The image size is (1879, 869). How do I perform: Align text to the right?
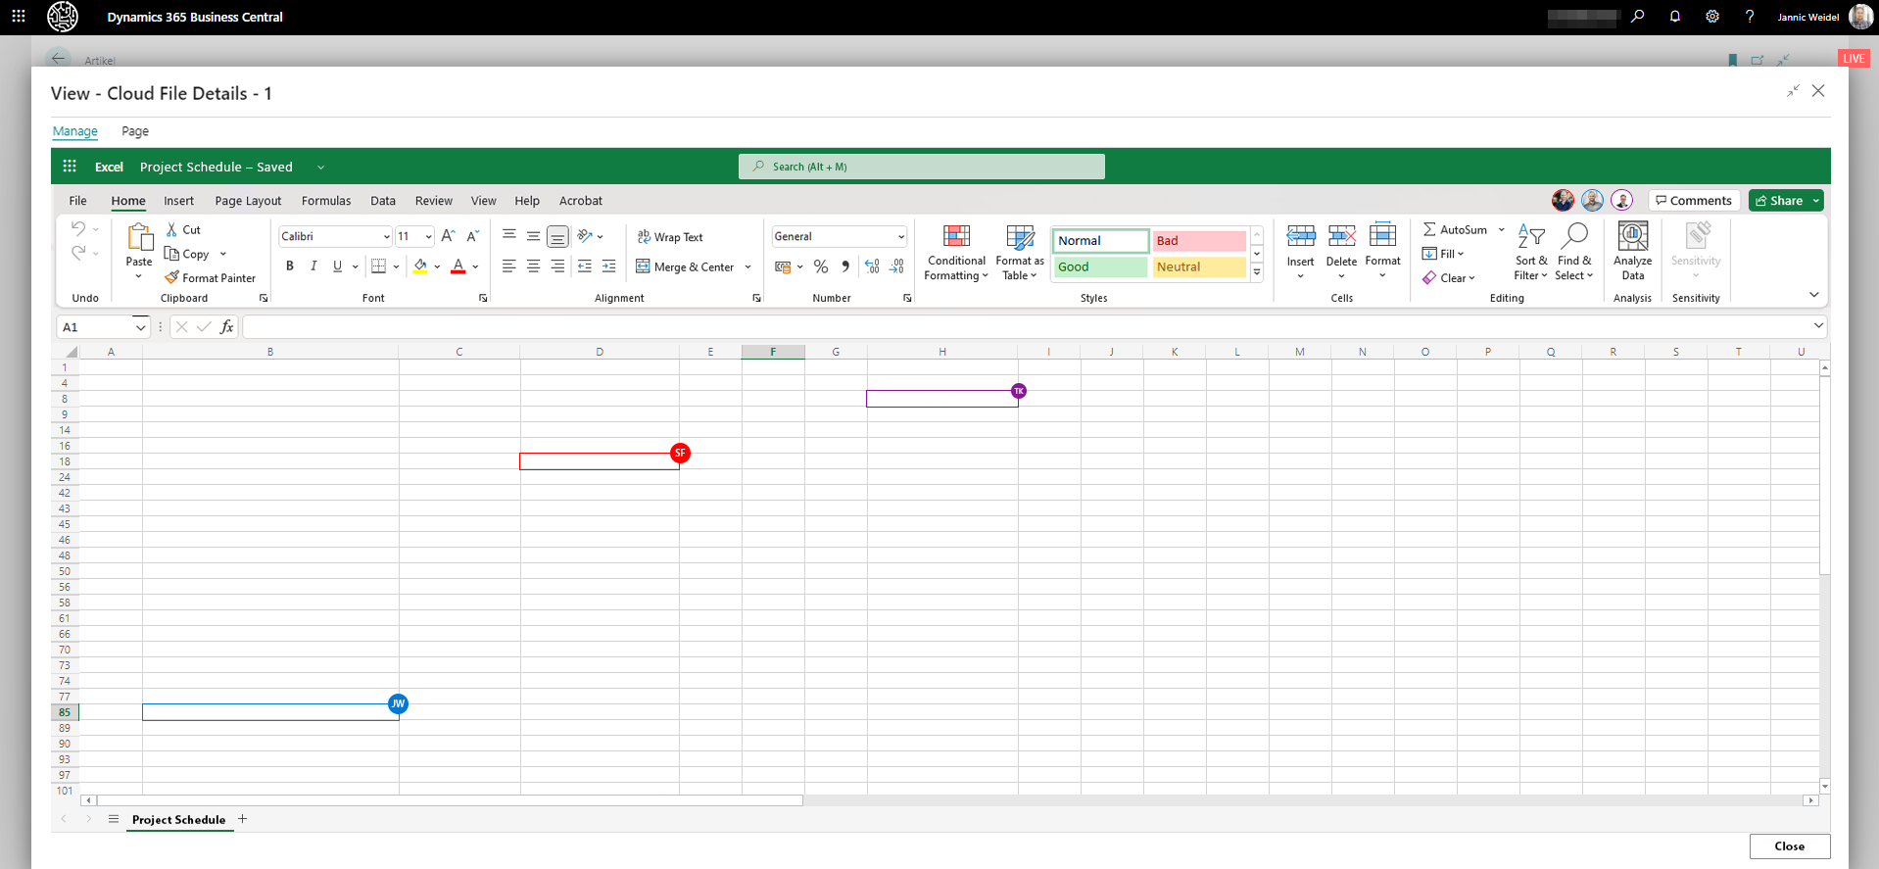557,266
